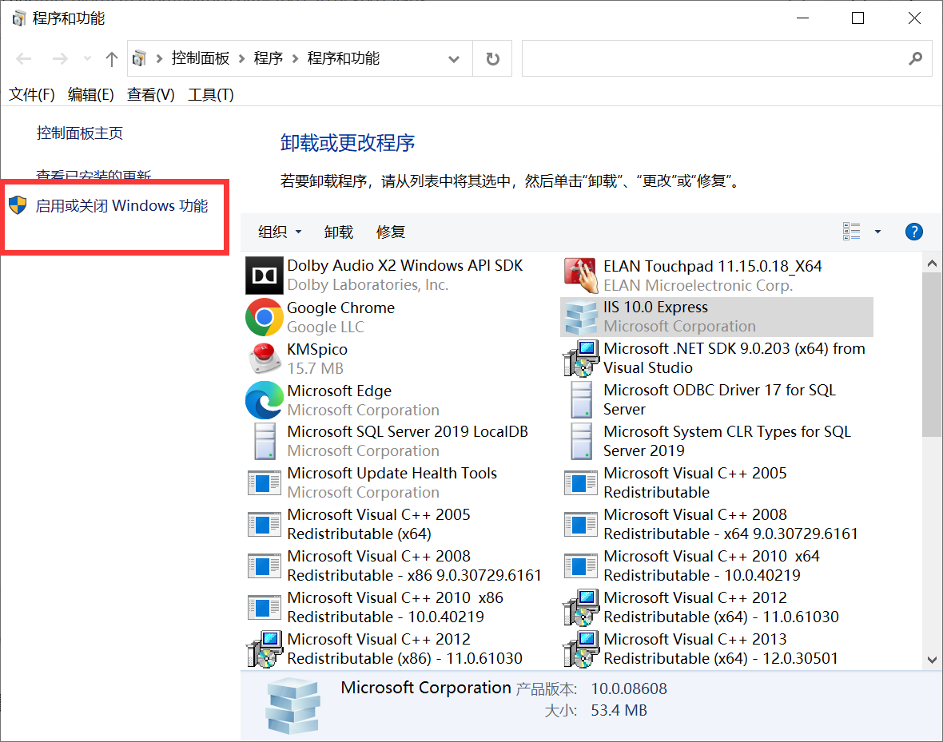Select the IIS 10.0 Express icon
Viewport: 943px width, 742px height.
[580, 317]
